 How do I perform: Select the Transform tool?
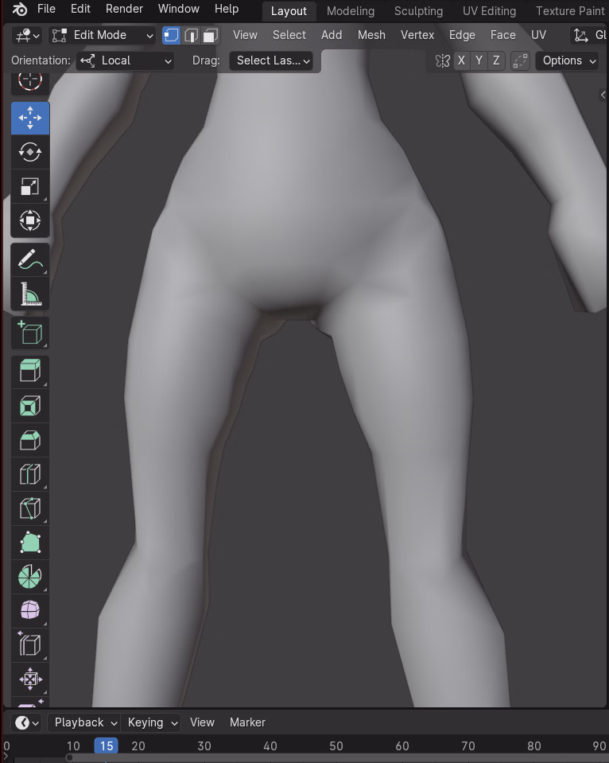[x=30, y=220]
